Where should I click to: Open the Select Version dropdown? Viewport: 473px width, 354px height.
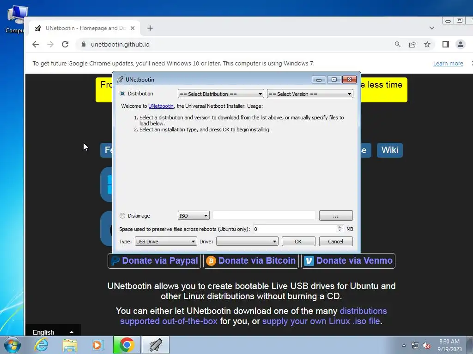coord(310,94)
